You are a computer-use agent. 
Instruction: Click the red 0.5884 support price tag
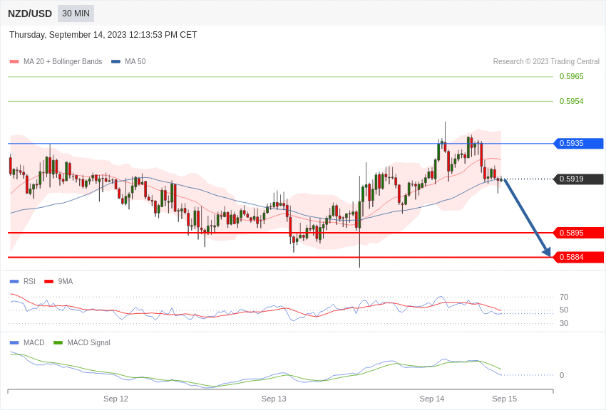coord(579,257)
